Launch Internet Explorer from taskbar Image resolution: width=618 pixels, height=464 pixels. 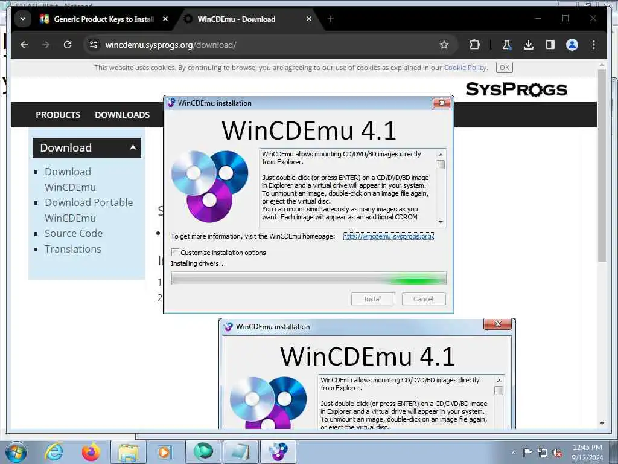tap(54, 452)
